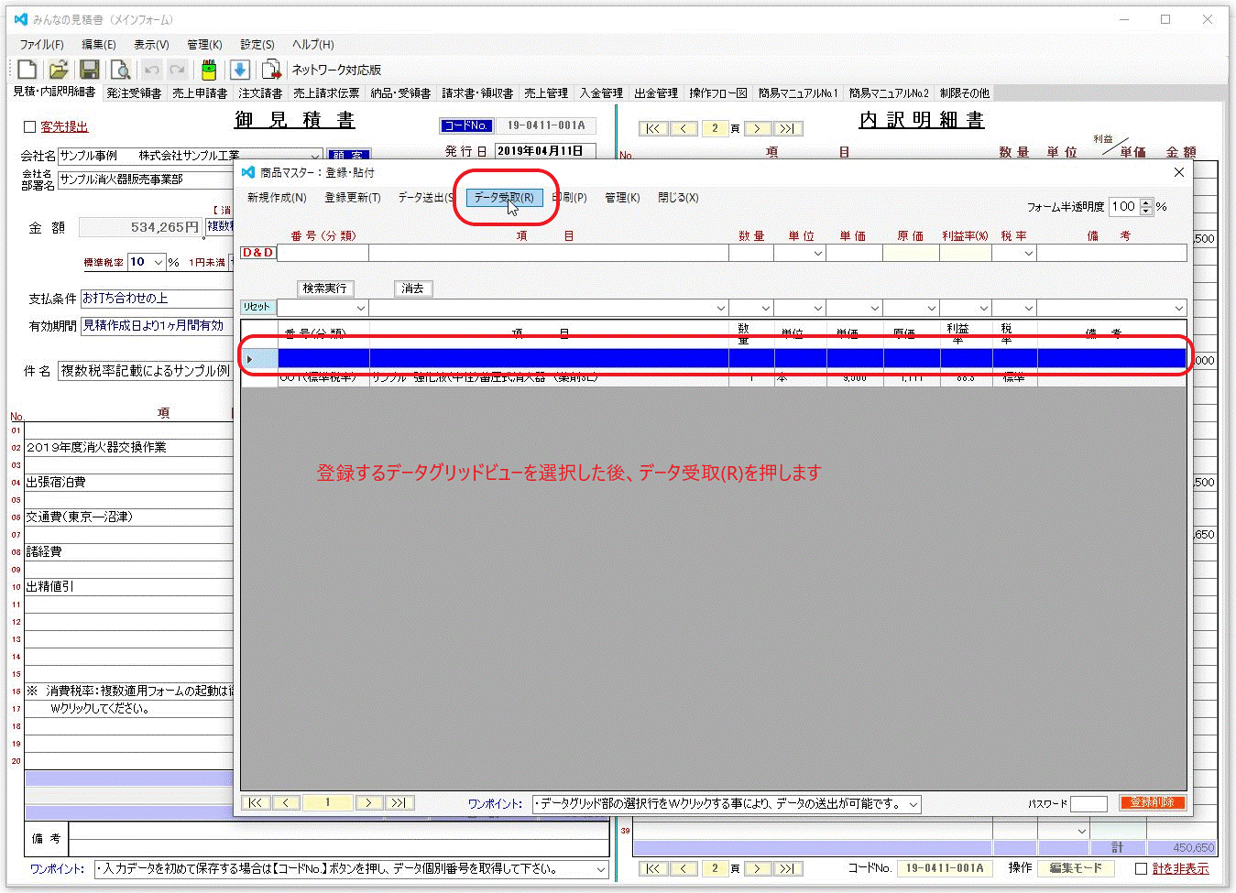Go to next page in bottom-right navigation

pyautogui.click(x=757, y=868)
